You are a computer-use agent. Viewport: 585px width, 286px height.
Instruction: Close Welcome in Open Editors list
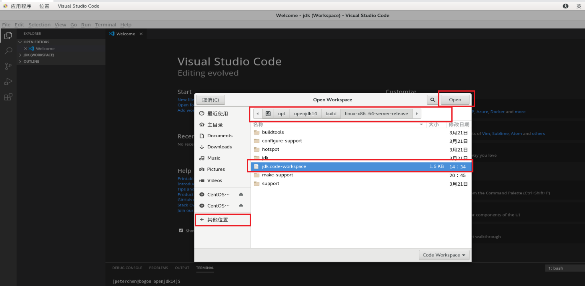tap(26, 48)
